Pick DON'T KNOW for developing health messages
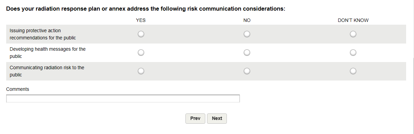Viewport: 414px width, 134px height. tap(353, 53)
